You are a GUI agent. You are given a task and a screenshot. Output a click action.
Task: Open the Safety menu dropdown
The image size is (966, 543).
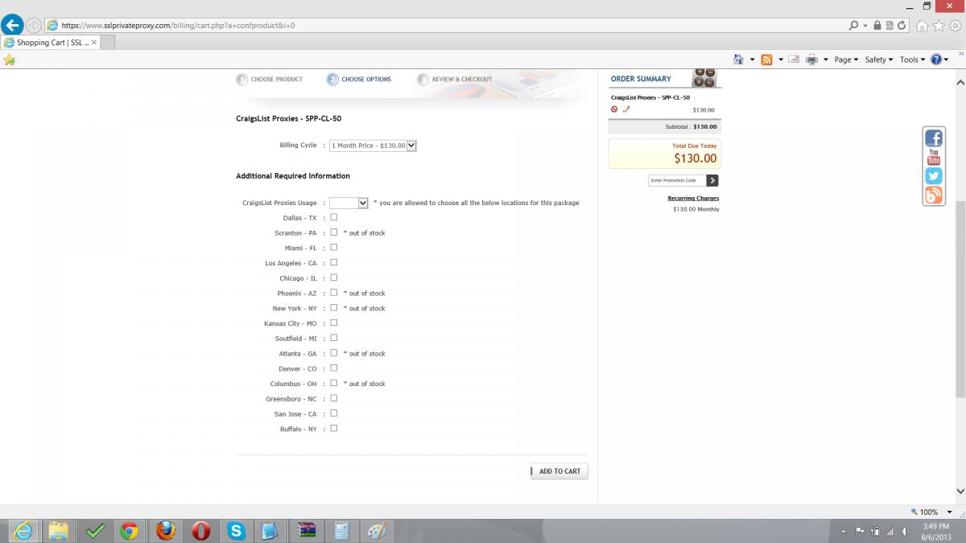coord(878,60)
